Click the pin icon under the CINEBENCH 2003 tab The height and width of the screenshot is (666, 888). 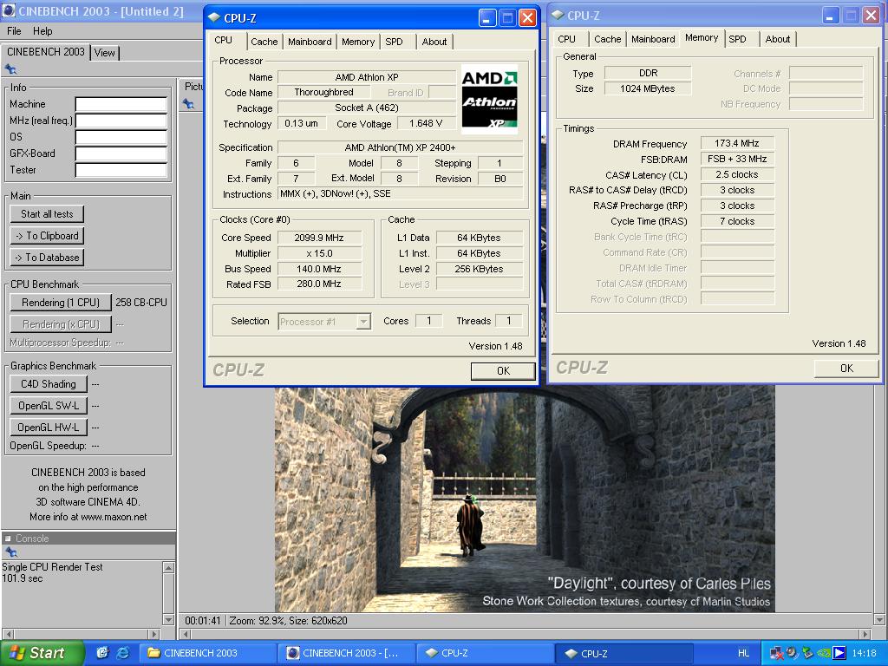(10, 69)
